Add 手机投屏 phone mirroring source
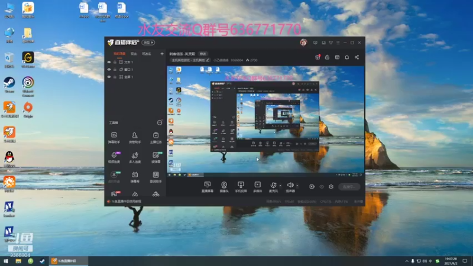473x266 pixels. (241, 187)
